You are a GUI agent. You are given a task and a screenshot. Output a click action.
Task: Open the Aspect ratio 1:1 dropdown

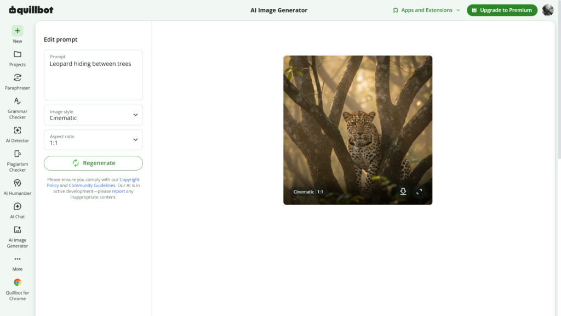(93, 140)
